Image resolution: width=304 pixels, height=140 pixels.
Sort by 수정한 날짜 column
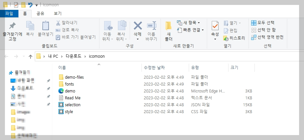154,68
